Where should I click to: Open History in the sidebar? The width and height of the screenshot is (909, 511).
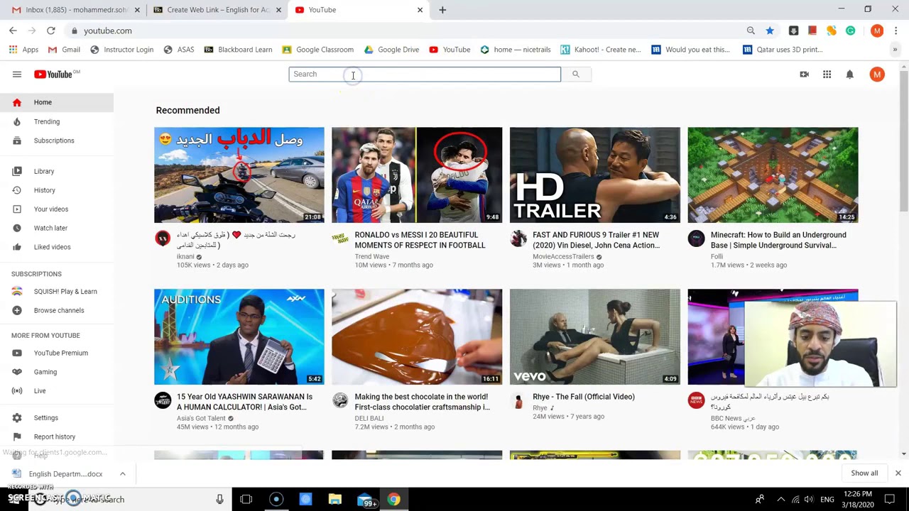(57, 190)
